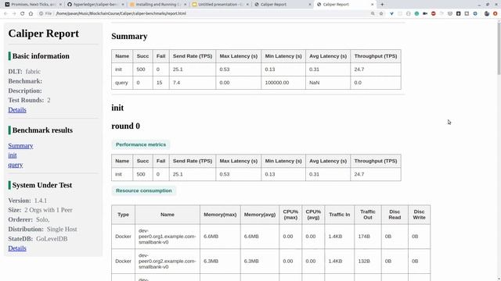Click the zoom magnifier icon in address bar
The width and height of the screenshot is (501, 281).
tap(373, 14)
